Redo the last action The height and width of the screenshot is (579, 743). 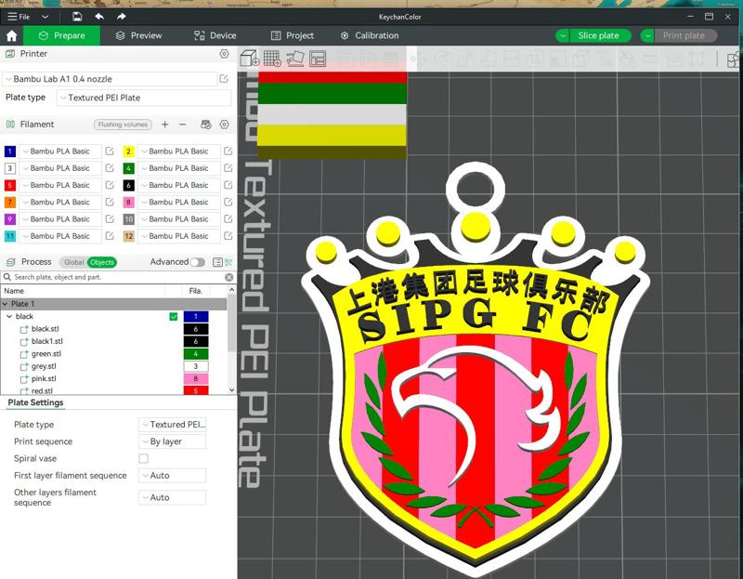(x=122, y=17)
